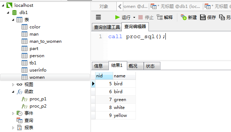Click the db1 database icon

(14, 13)
